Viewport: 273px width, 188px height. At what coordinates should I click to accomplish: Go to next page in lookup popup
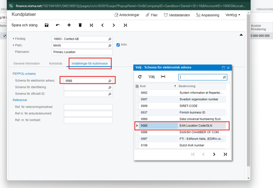(x=214, y=154)
